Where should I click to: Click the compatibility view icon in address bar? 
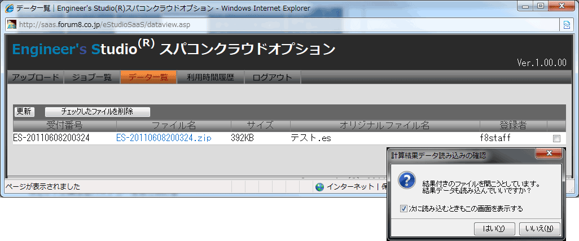567,25
